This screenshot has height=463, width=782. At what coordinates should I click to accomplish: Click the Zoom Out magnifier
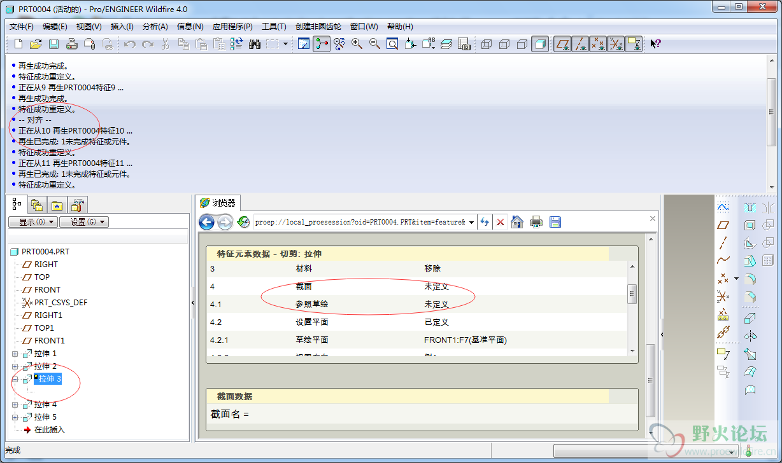pos(374,44)
